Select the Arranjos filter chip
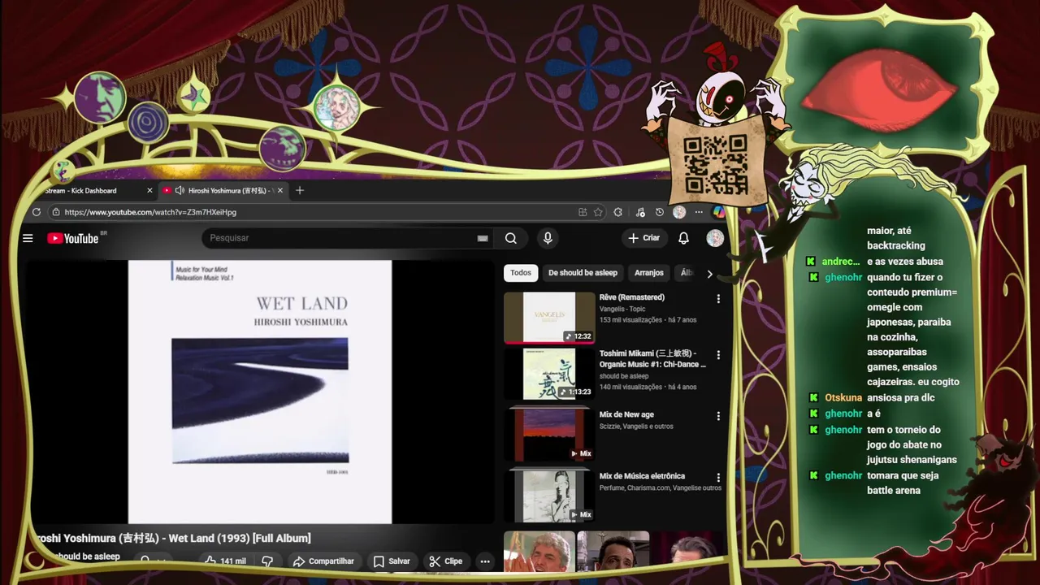The width and height of the screenshot is (1040, 585). tap(649, 273)
